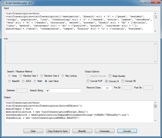The image size is (162, 138).
Task: Pick the Key Lookup search method
Action: tap(63, 76)
